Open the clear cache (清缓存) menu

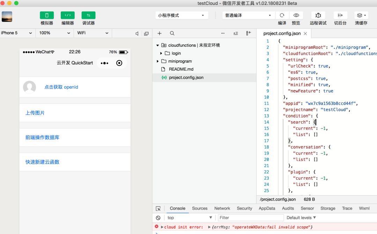[361, 15]
